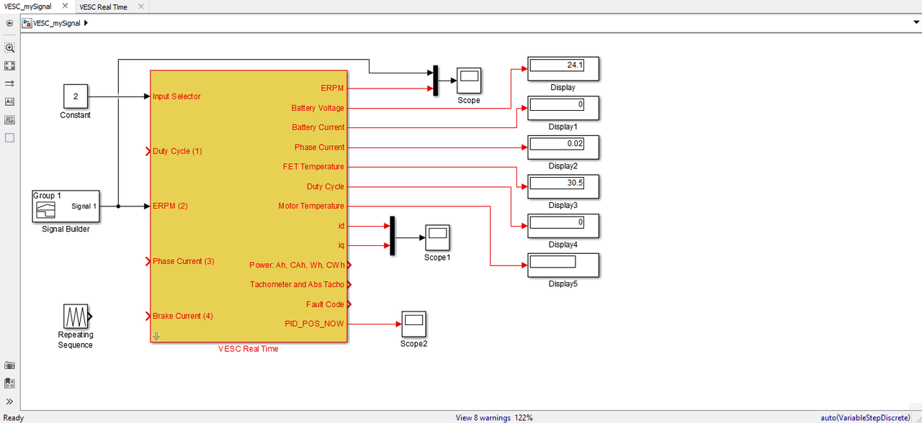The width and height of the screenshot is (922, 423).
Task: Click the Ready status text
Action: click(x=14, y=417)
